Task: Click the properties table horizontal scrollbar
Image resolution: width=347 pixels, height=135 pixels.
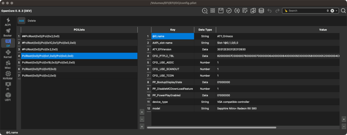Action: 212,127
